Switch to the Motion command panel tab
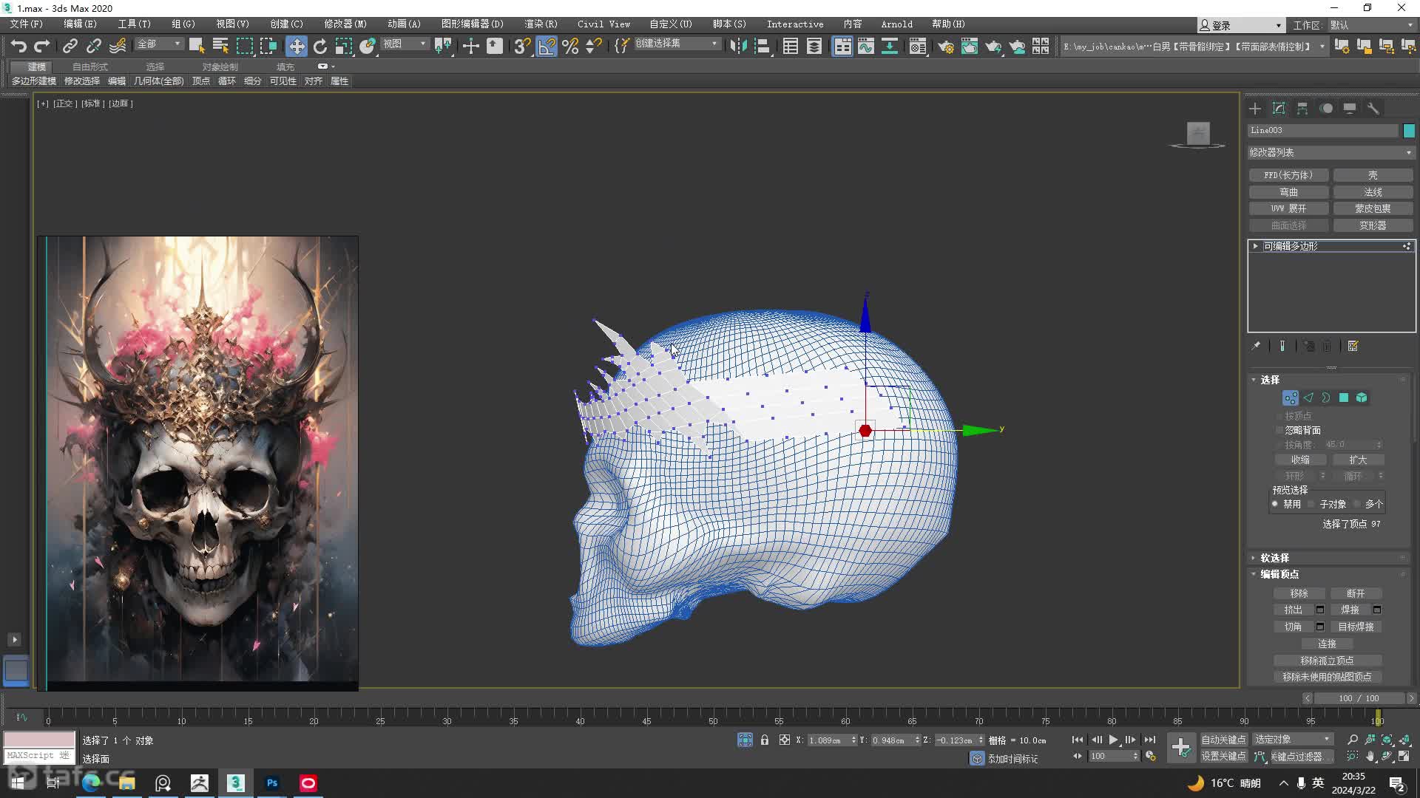The height and width of the screenshot is (798, 1420). pos(1326,109)
